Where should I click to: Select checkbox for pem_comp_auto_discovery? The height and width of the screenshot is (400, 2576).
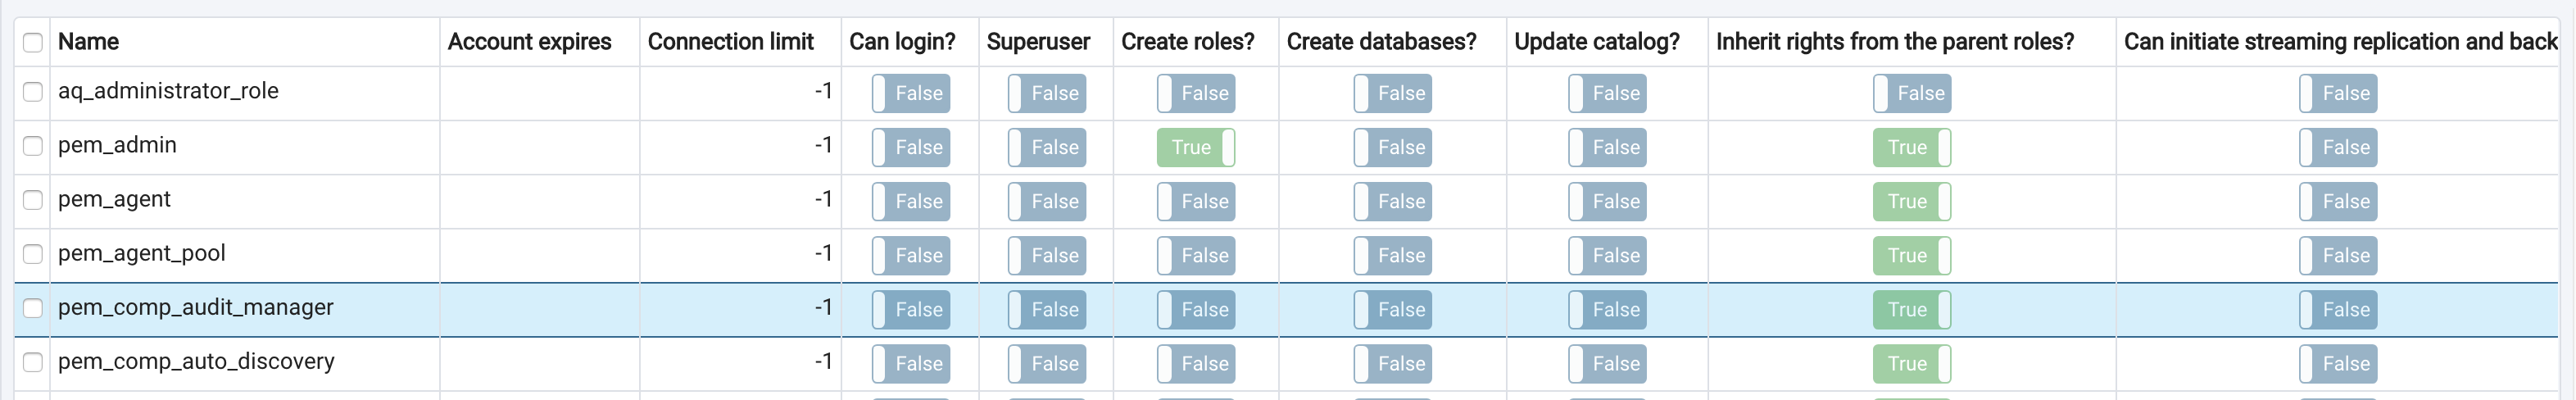click(x=33, y=362)
